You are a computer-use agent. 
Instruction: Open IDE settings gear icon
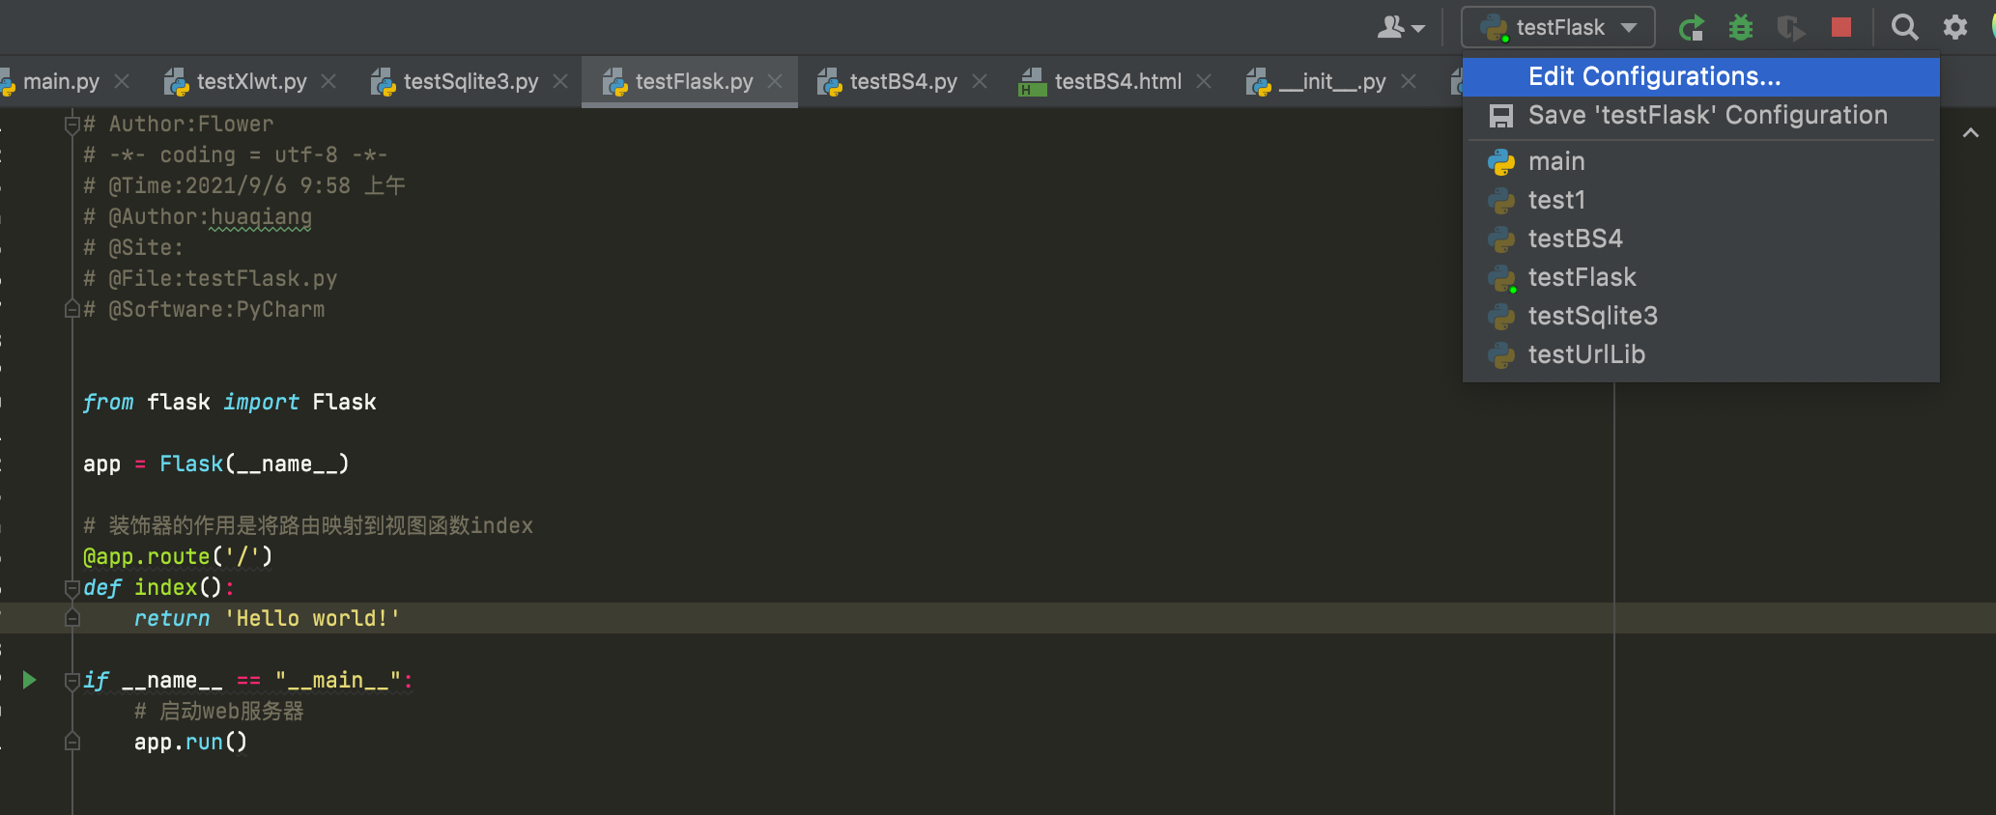1955,27
